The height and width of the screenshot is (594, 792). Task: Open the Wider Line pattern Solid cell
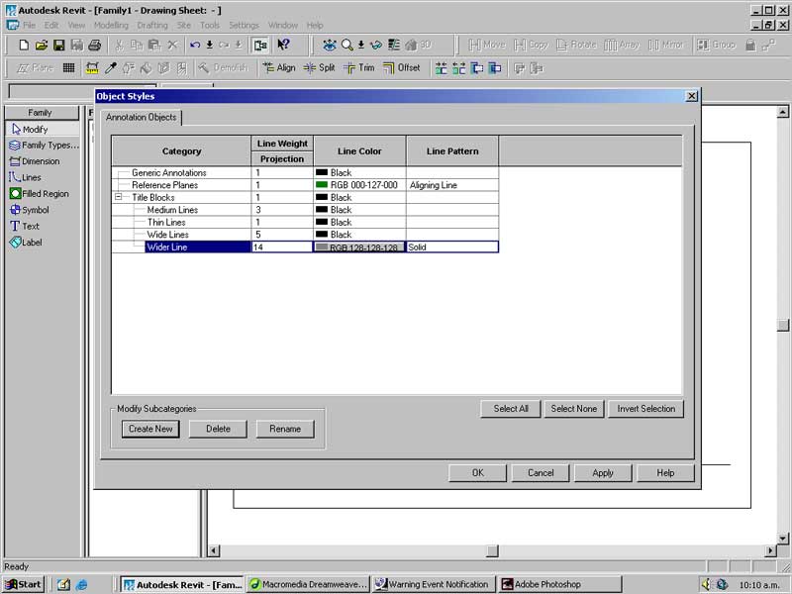[452, 247]
